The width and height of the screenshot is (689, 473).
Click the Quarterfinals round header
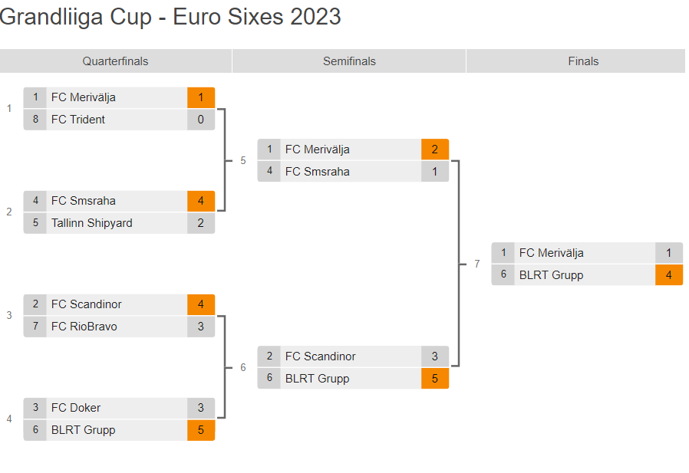click(115, 61)
